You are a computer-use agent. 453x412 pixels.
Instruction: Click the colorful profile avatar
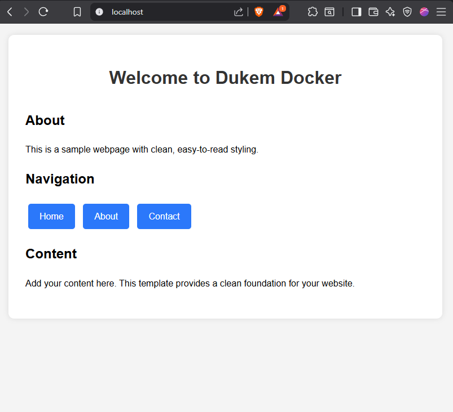click(424, 12)
